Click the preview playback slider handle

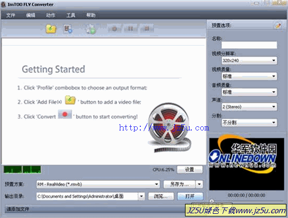click(212, 201)
